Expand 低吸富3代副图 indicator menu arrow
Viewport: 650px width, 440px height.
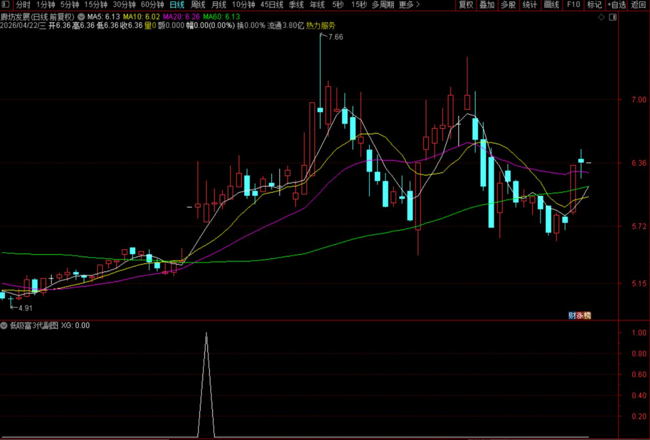tap(4, 325)
